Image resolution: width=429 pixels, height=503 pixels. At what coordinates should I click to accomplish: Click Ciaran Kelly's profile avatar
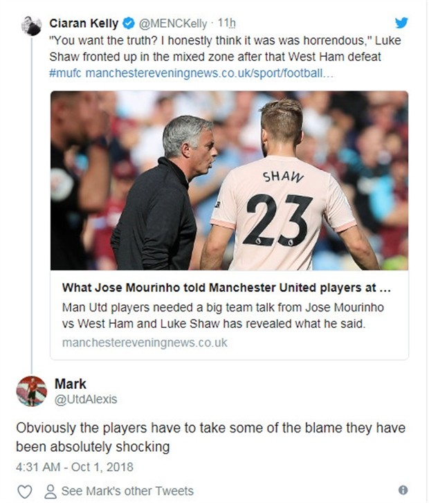pos(31,26)
